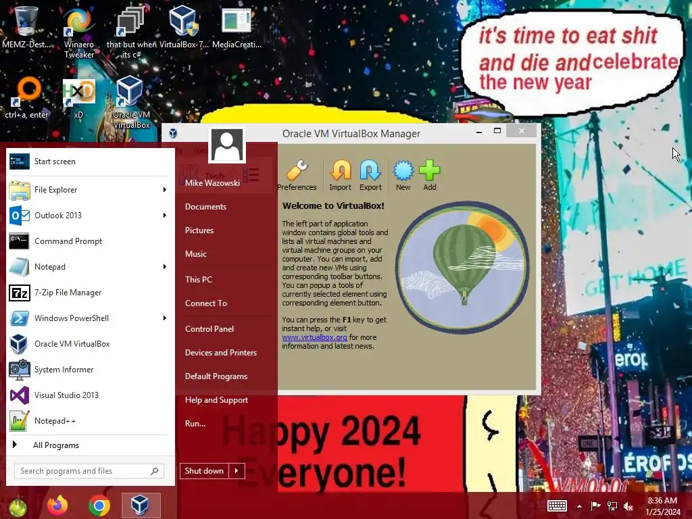Image resolution: width=692 pixels, height=519 pixels.
Task: Open Devices and Printers
Action: point(221,353)
